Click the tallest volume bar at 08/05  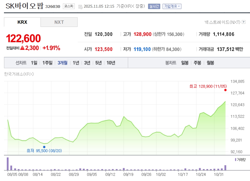coord(8,164)
